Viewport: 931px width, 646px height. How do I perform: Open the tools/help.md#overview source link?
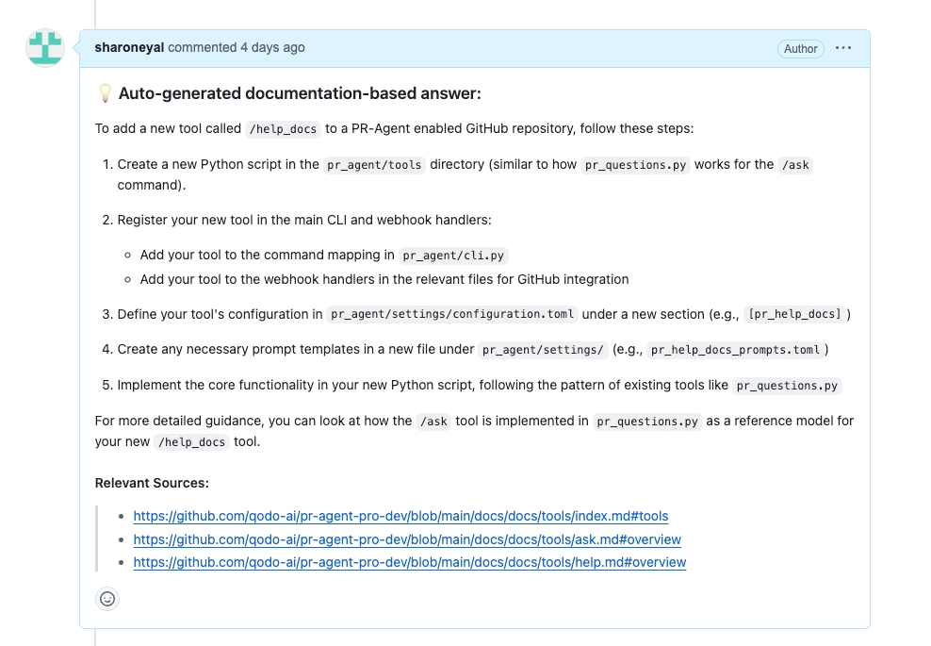coord(409,562)
